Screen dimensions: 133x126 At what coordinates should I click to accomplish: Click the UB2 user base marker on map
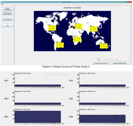pyautogui.click(x=57, y=42)
